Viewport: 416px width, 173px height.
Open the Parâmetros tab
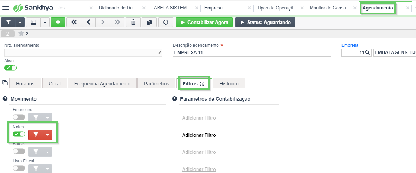[156, 84]
